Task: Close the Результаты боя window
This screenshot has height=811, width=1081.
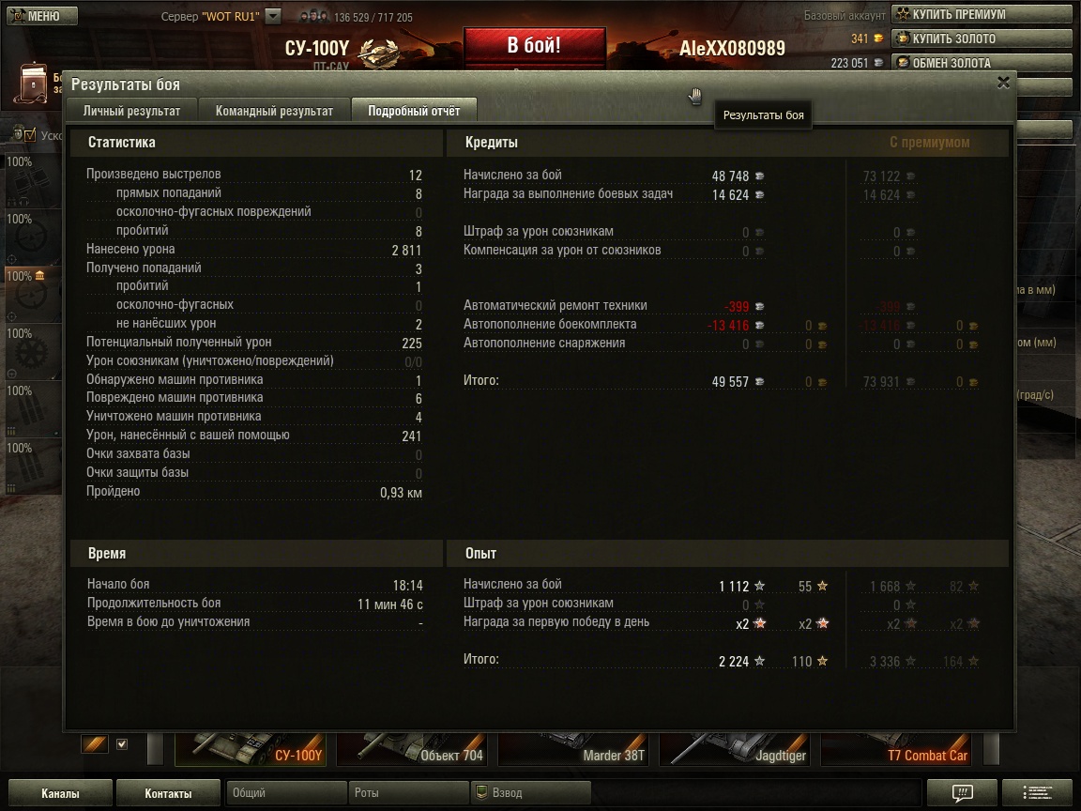Action: pos(1003,83)
